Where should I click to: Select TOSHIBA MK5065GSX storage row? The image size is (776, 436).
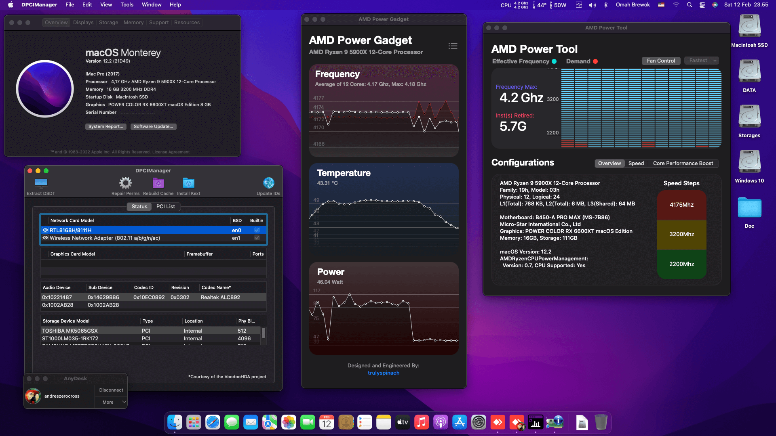click(x=150, y=331)
